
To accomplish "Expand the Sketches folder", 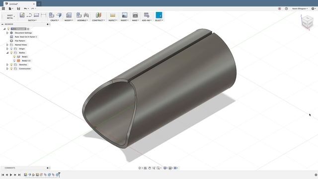I will (7, 65).
